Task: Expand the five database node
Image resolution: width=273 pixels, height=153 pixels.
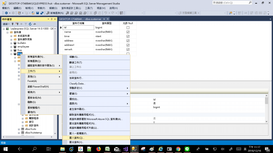Action: 11,50
